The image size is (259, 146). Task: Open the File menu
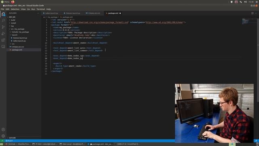(2, 9)
